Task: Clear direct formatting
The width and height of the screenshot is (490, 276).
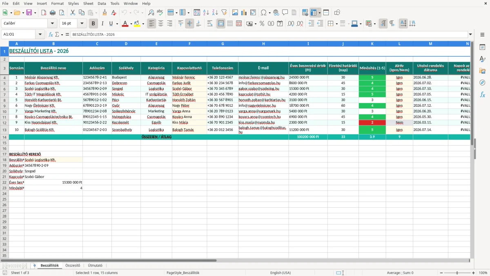Action: [x=113, y=13]
